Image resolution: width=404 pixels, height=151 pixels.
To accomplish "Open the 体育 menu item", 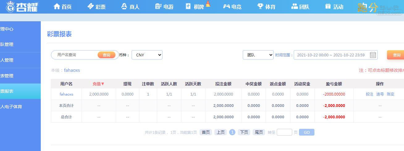I will [x=270, y=7].
